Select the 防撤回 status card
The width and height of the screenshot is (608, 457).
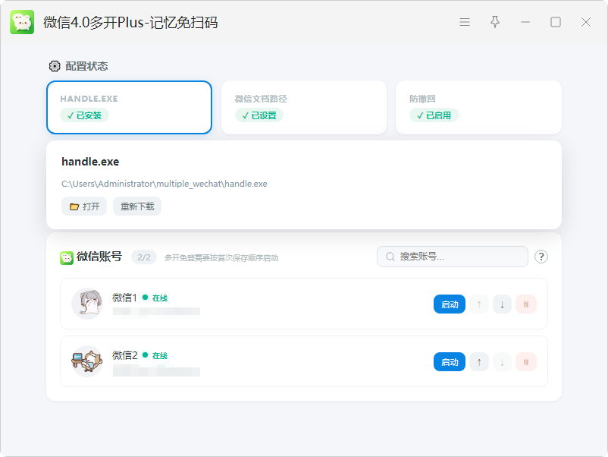pos(478,107)
